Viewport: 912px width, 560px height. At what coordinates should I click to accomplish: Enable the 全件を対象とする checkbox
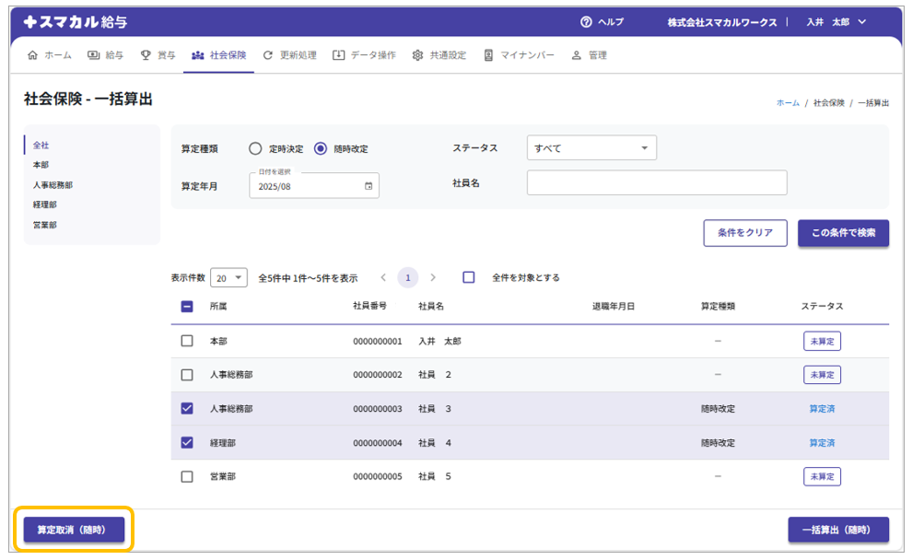pos(469,277)
